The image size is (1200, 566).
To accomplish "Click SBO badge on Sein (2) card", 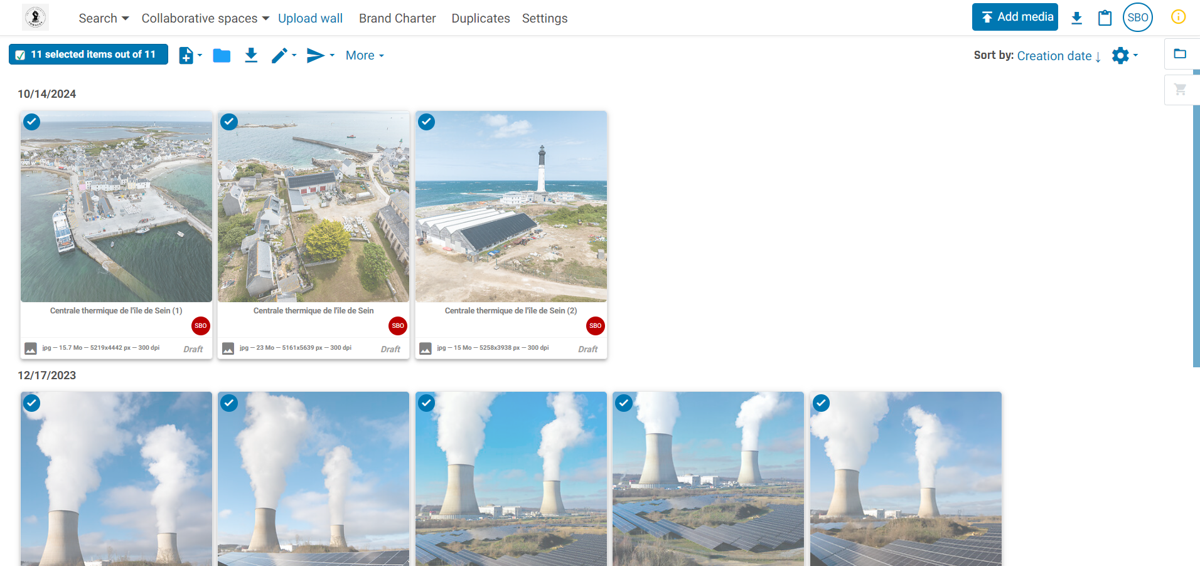I will click(x=596, y=326).
